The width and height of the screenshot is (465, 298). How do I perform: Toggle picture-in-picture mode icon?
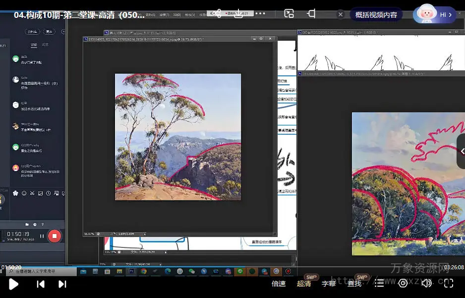(x=289, y=14)
